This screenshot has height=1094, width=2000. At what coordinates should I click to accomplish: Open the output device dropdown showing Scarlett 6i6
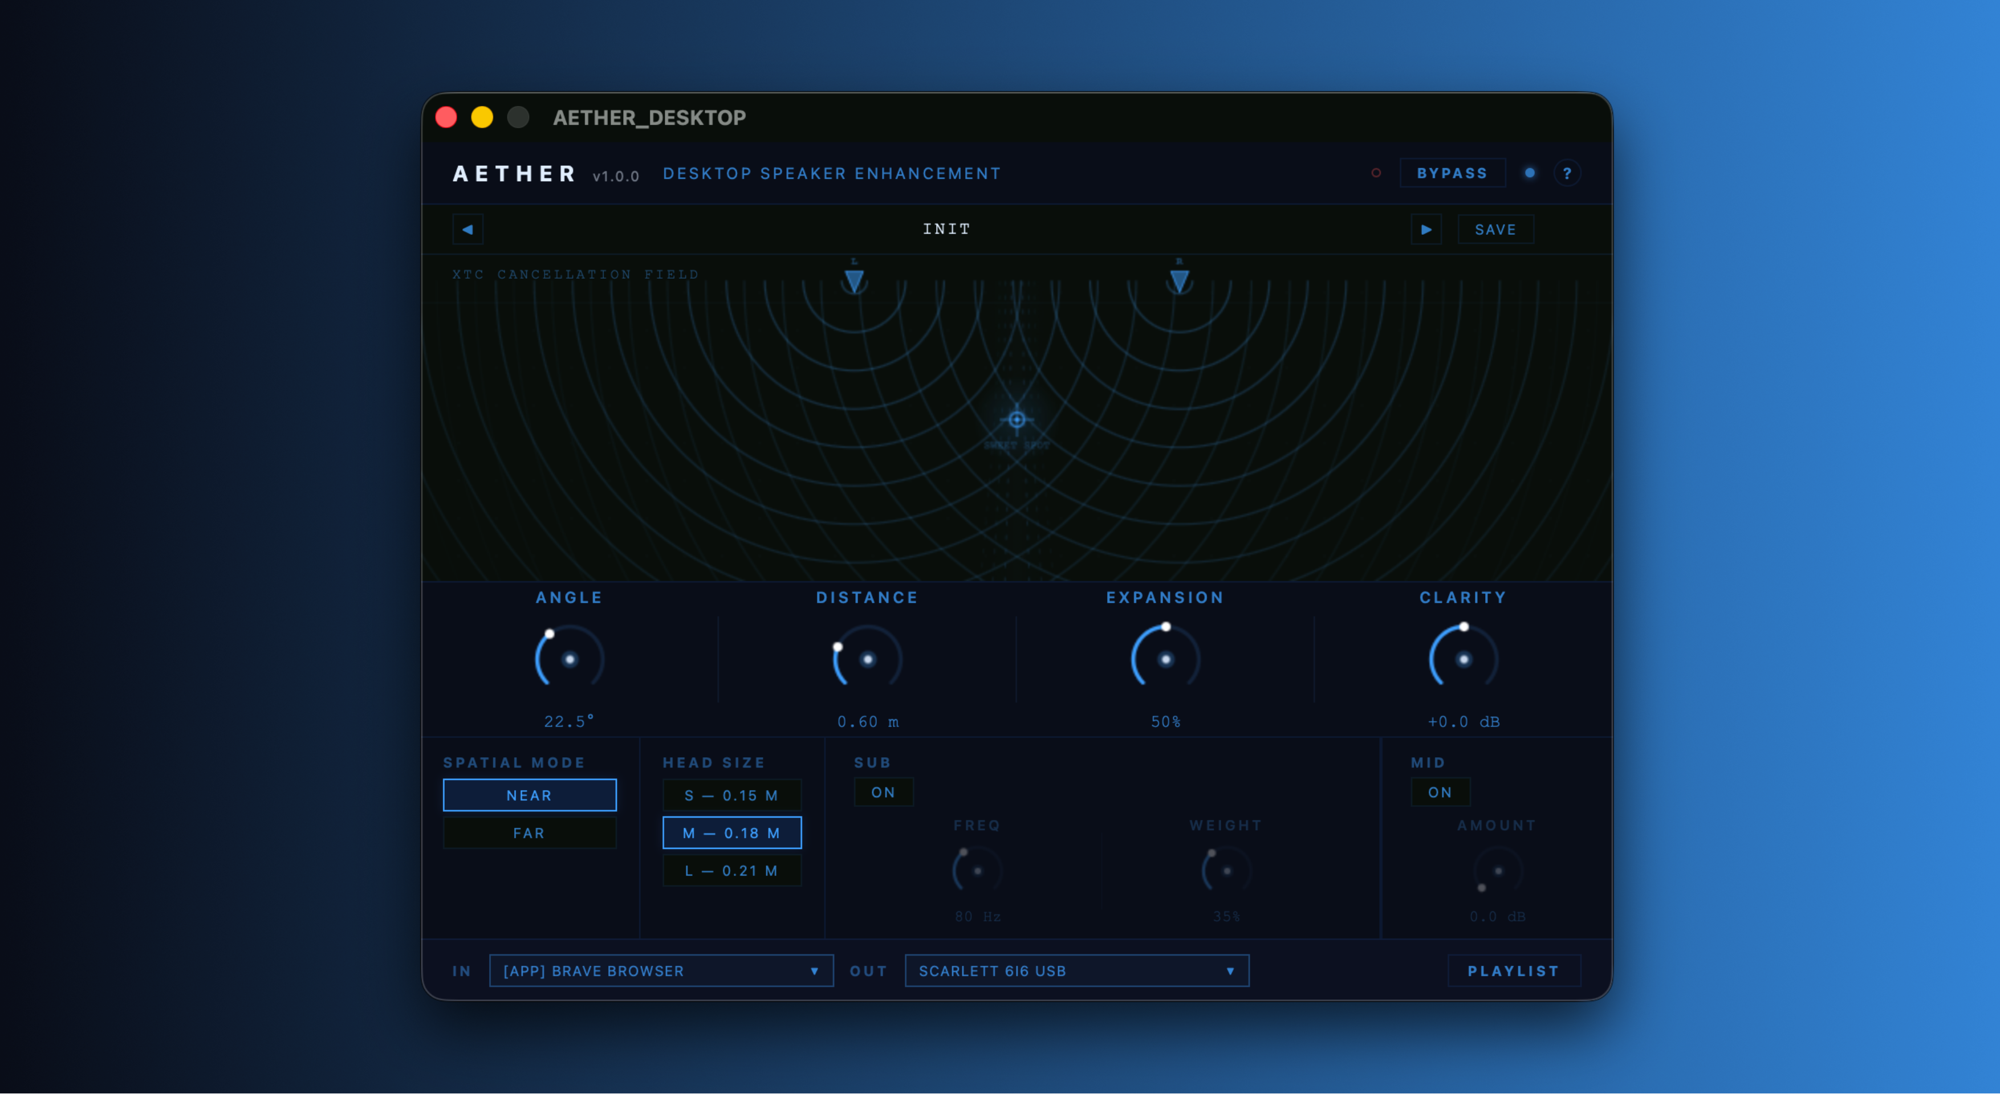click(1076, 970)
